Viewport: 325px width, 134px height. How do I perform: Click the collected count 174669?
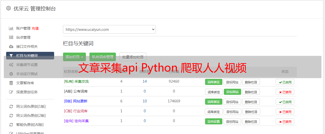[174, 101]
